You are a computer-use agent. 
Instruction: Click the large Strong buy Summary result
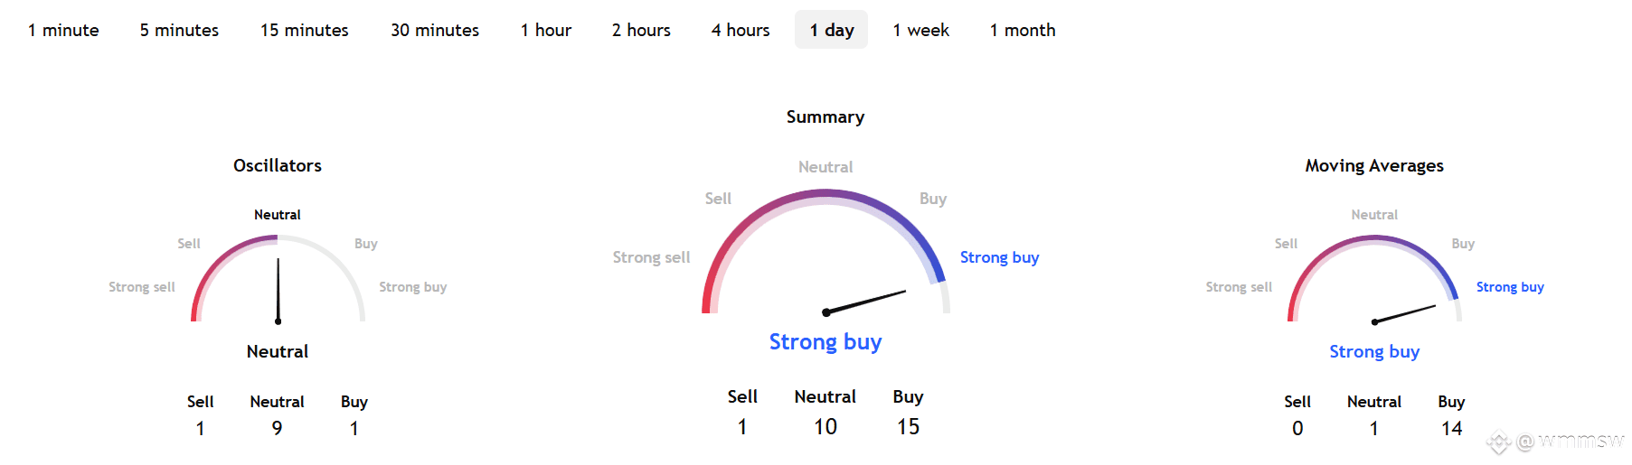coord(825,341)
